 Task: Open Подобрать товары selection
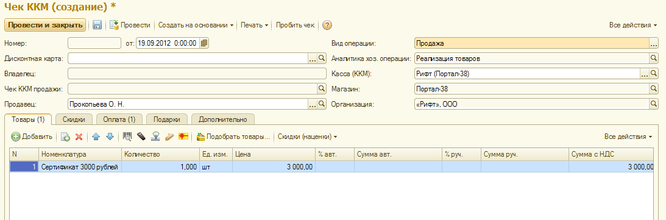(233, 137)
